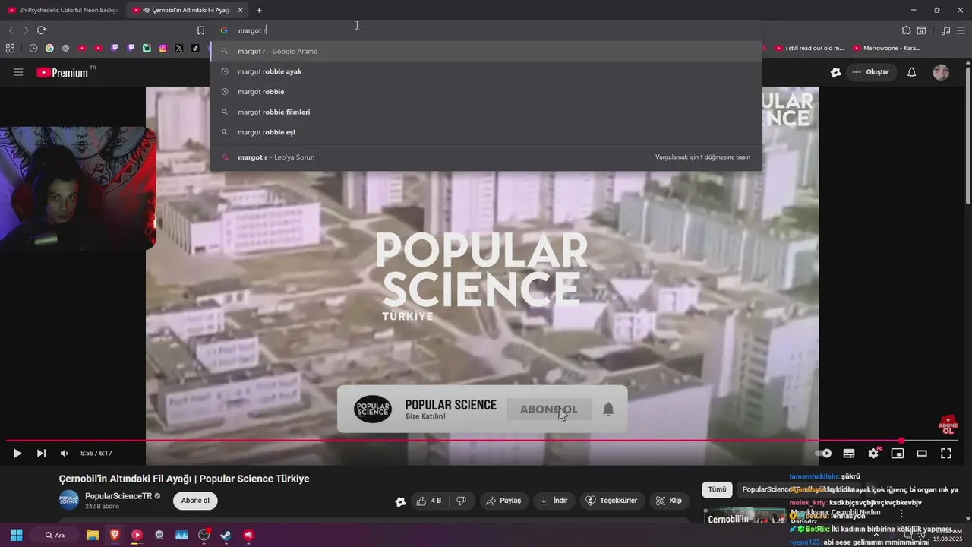972x547 pixels.
Task: Click the Klip button
Action: 668,501
